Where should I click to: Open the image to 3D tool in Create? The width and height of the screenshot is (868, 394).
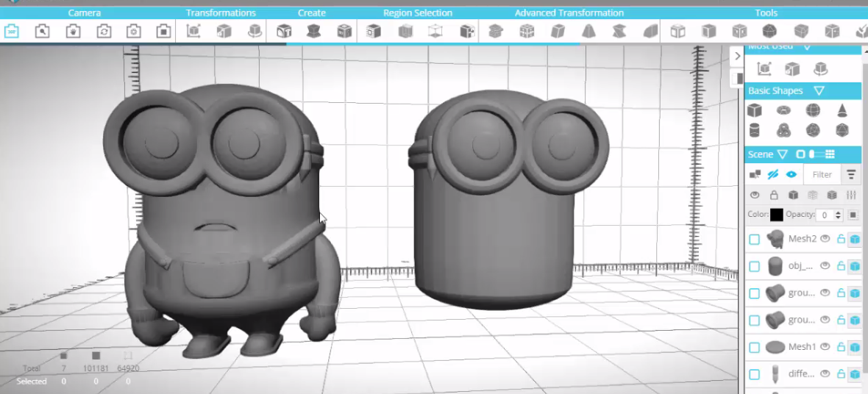pyautogui.click(x=344, y=31)
